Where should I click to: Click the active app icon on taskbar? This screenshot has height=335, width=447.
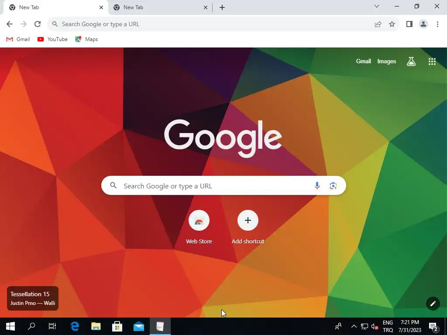pyautogui.click(x=160, y=326)
